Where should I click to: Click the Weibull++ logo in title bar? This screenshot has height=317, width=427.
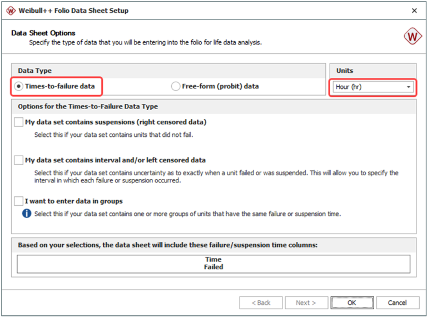click(11, 11)
